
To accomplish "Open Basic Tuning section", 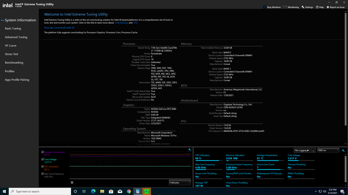I will [13, 29].
